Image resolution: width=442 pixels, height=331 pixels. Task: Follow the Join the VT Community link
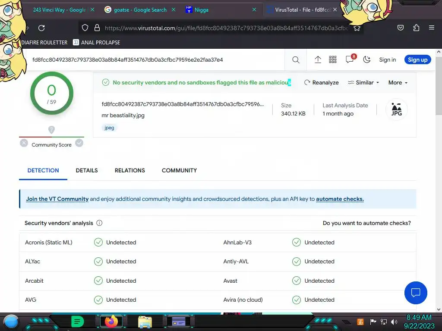point(57,199)
